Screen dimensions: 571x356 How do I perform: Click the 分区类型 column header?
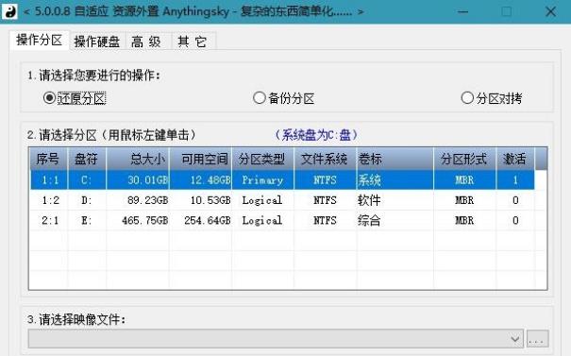(x=263, y=159)
